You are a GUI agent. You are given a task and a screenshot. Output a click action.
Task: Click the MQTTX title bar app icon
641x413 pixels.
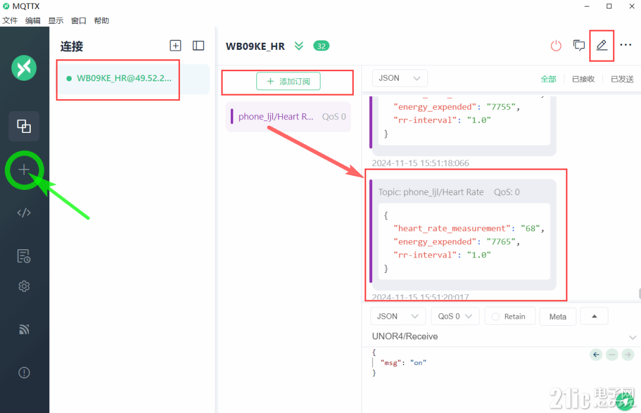tap(6, 6)
